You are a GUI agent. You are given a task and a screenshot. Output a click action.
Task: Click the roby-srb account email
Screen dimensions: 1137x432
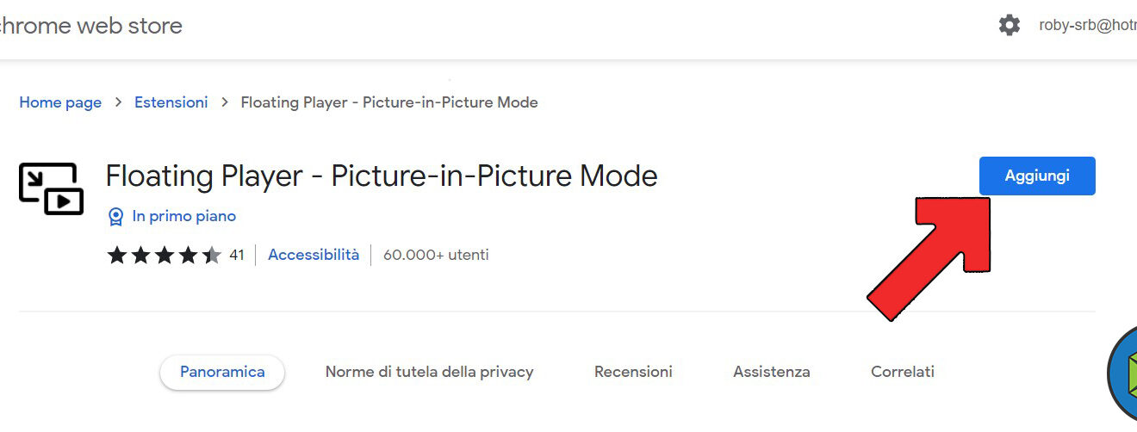tap(1087, 26)
